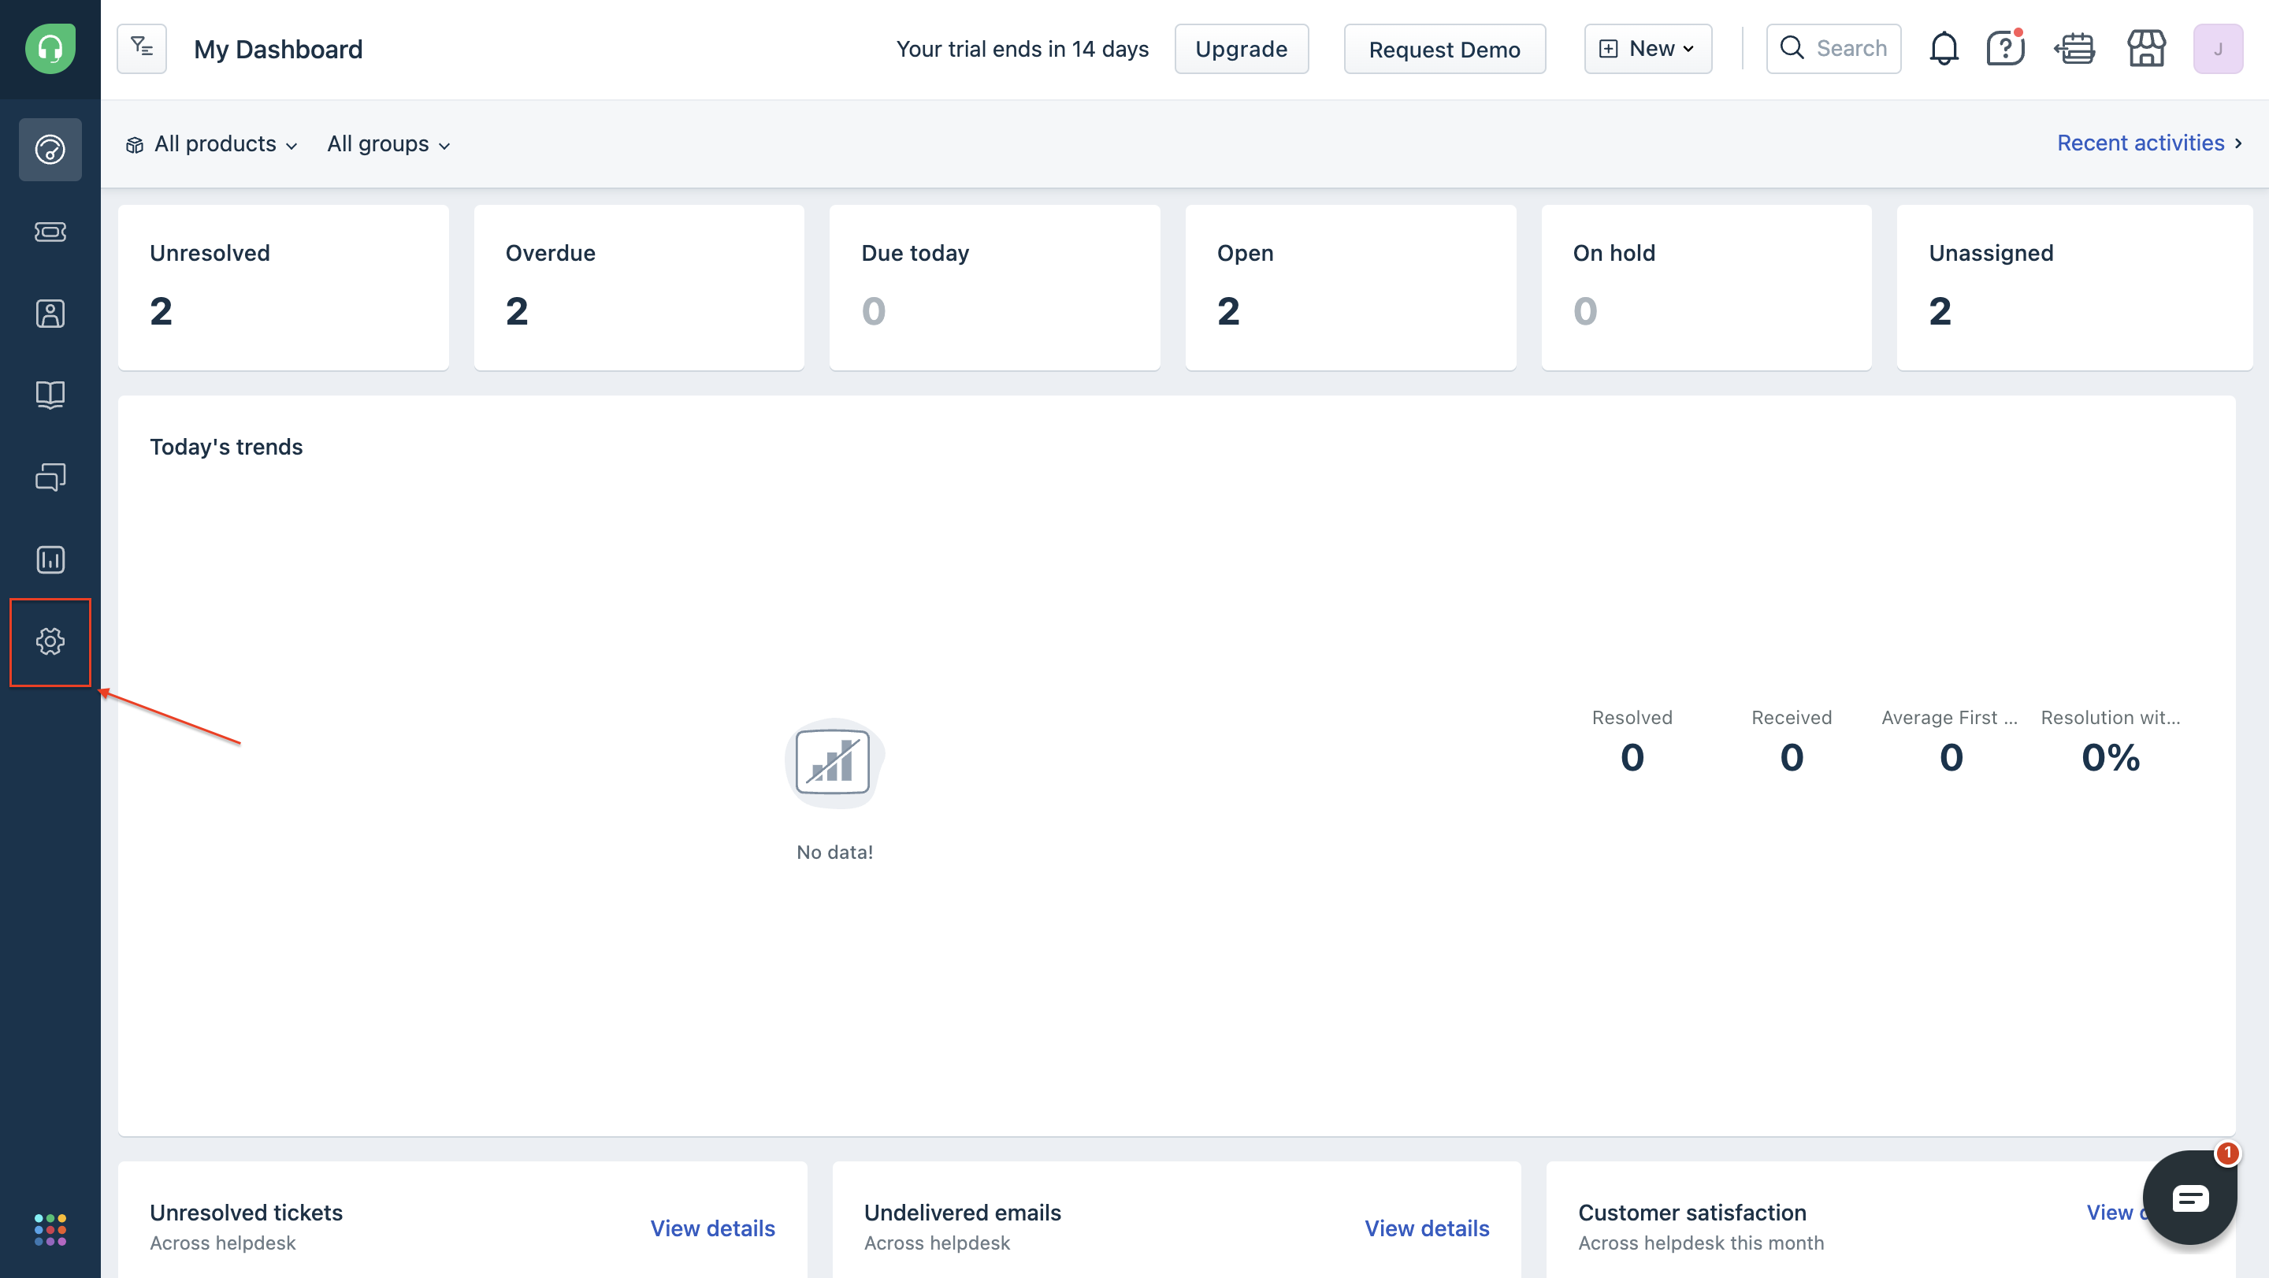Screen dimensions: 2269x1278
Task: Open the Analytics reports sidebar icon
Action: 50,559
